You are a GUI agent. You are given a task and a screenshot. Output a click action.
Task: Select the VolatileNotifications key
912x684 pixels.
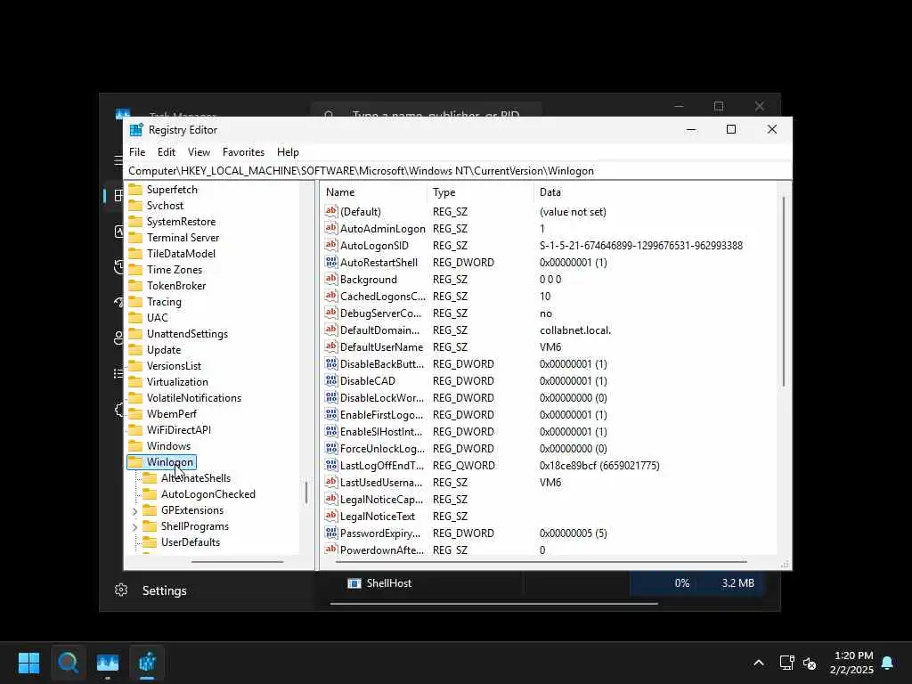click(x=193, y=398)
